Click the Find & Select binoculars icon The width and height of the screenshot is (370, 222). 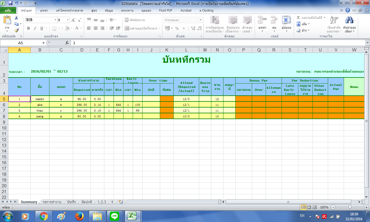pos(349,20)
